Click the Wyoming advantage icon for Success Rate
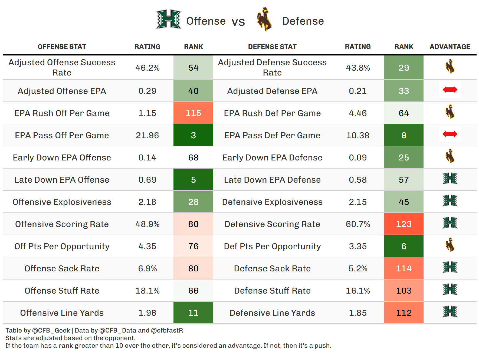The width and height of the screenshot is (479, 355). (450, 67)
